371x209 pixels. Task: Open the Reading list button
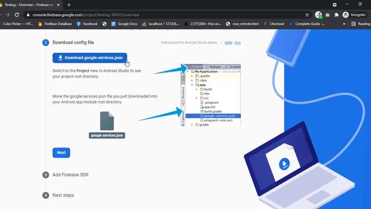tap(361, 24)
